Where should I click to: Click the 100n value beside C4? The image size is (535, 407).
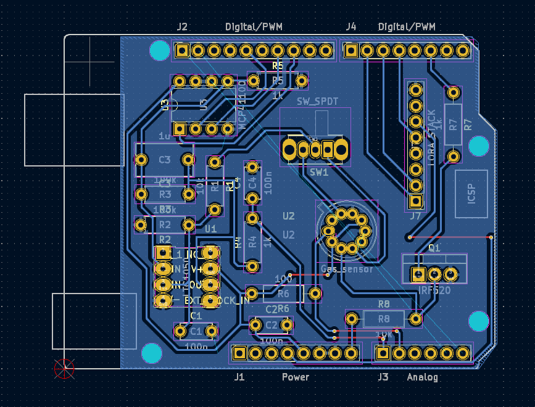pyautogui.click(x=268, y=183)
